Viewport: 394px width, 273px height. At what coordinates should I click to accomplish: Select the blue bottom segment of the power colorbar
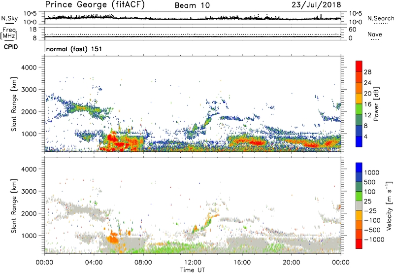[x=359, y=141]
